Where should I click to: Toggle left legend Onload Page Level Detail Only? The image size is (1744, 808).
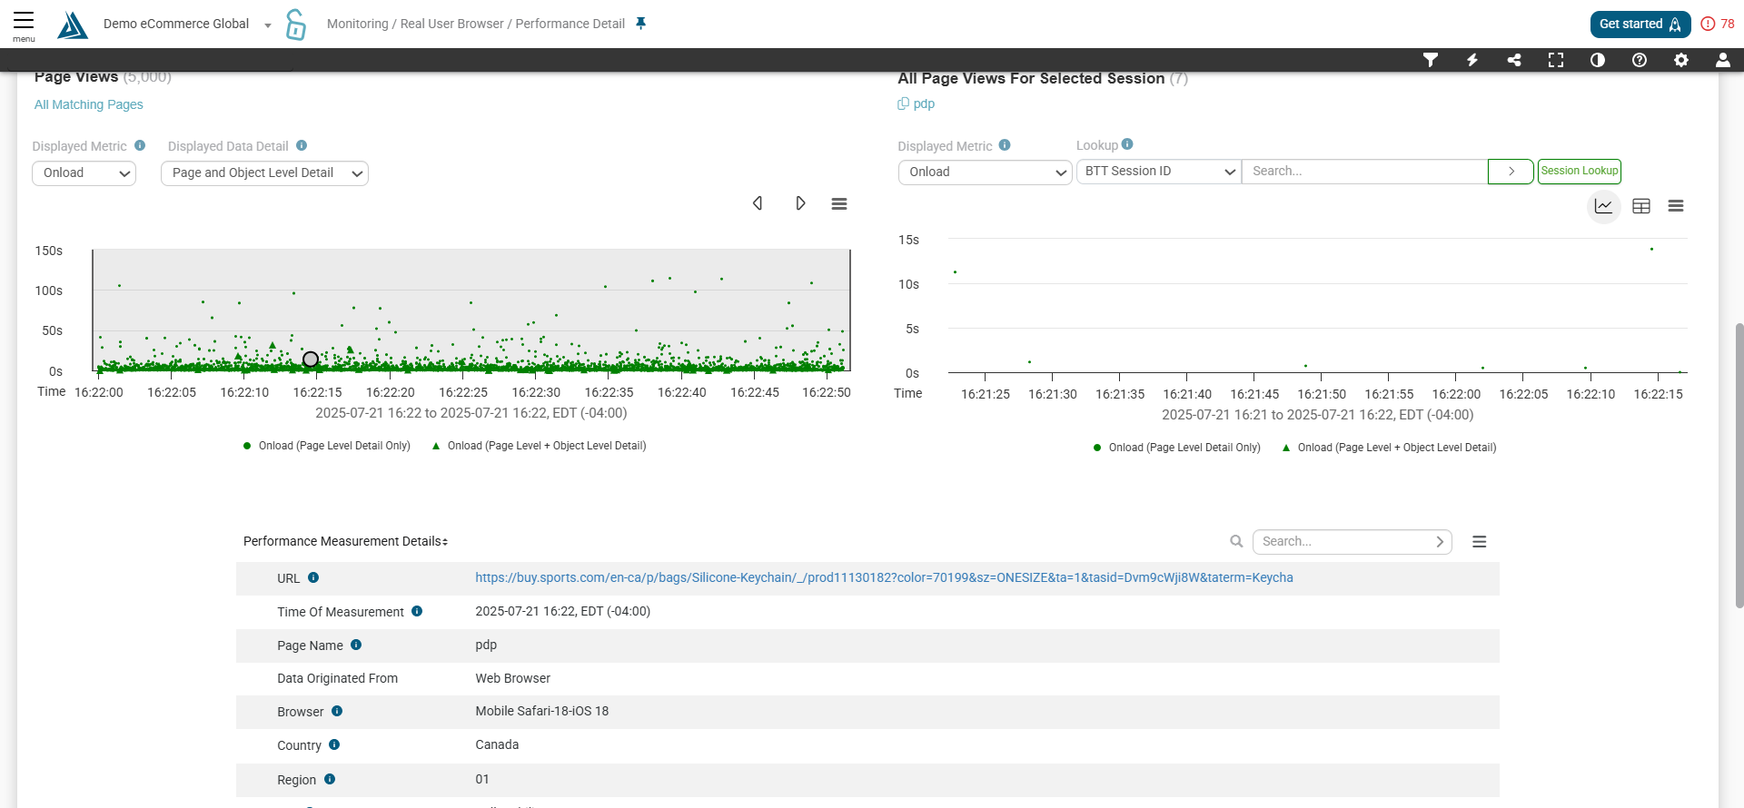[x=327, y=446]
